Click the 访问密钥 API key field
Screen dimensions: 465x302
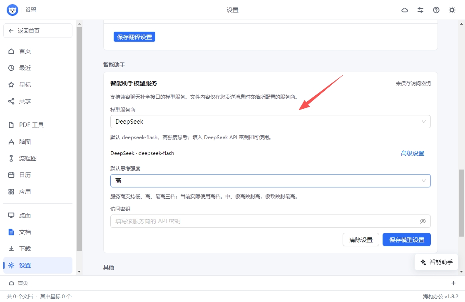270,221
